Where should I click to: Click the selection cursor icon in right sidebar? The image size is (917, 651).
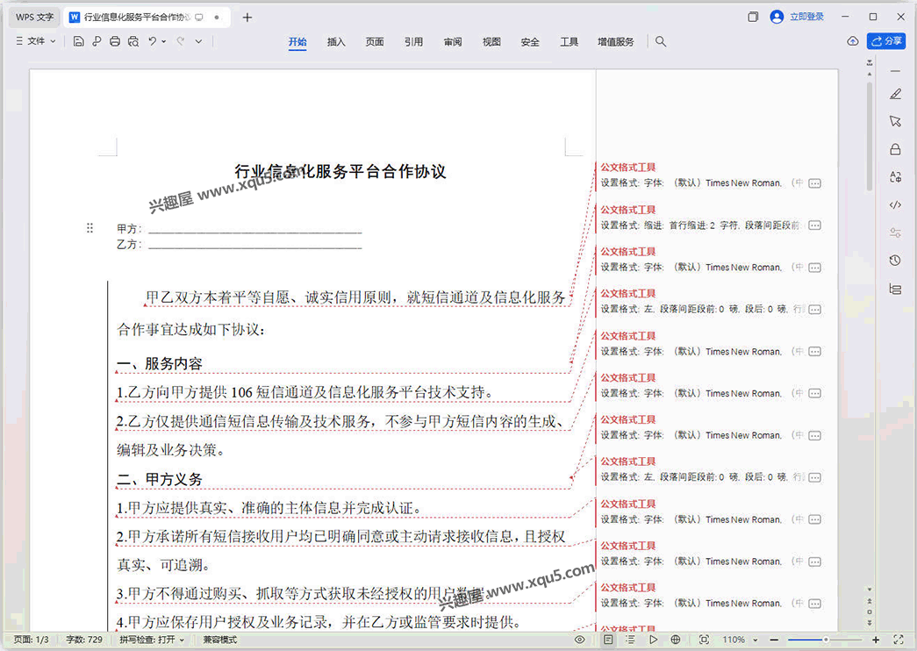click(x=895, y=121)
